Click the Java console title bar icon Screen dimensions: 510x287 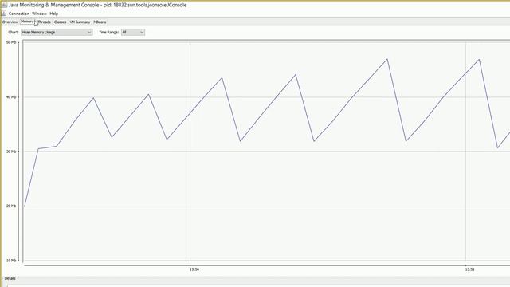tap(4, 6)
